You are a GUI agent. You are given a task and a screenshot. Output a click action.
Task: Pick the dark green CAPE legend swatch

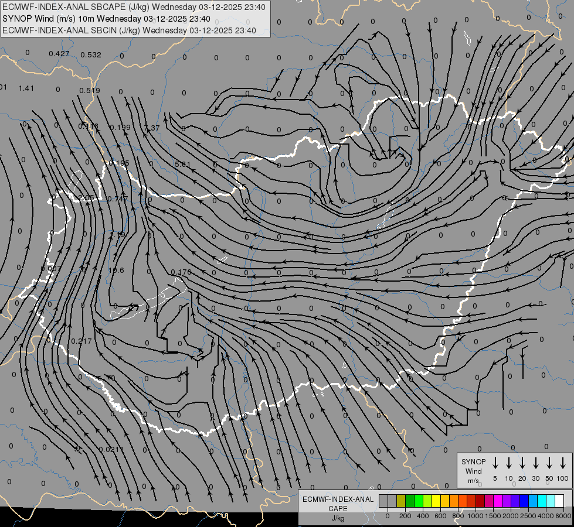click(410, 501)
